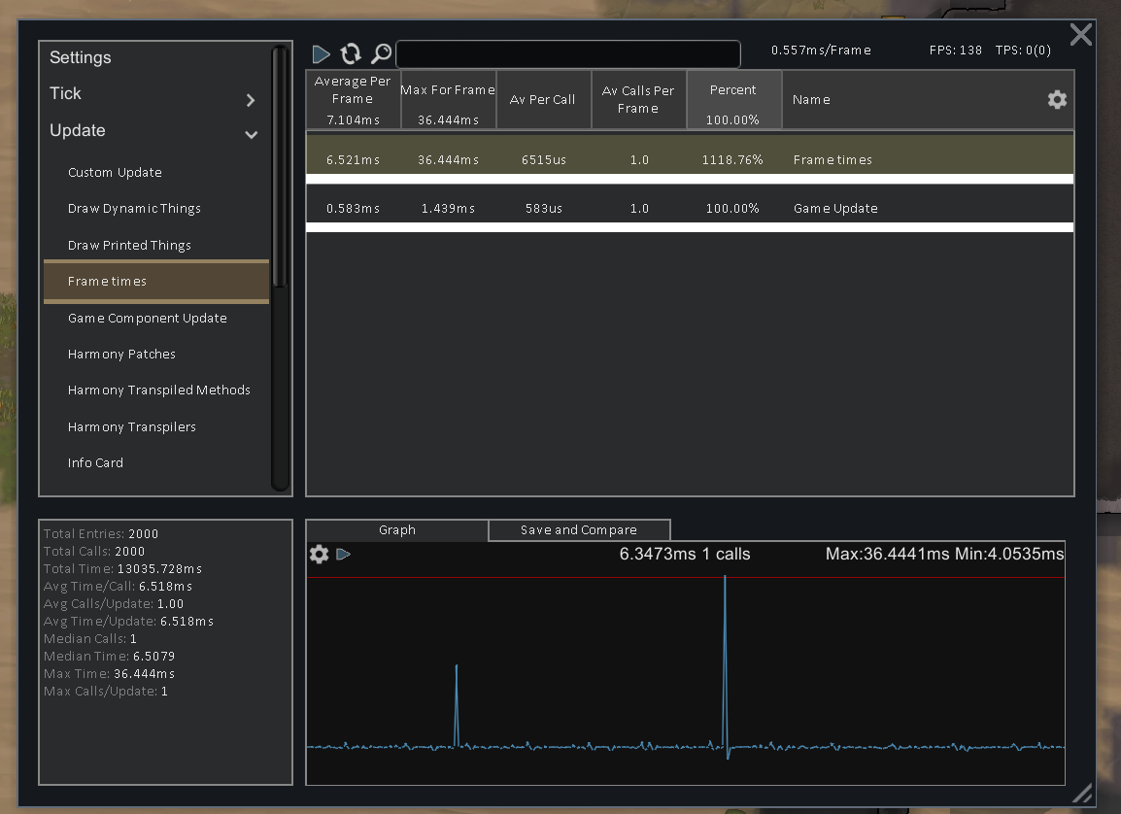Click the 0.583ms average cell
This screenshot has height=814, width=1121.
(353, 209)
